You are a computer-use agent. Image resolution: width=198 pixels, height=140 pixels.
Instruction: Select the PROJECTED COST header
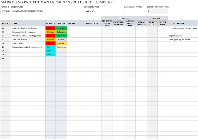pyautogui.click(x=152, y=23)
